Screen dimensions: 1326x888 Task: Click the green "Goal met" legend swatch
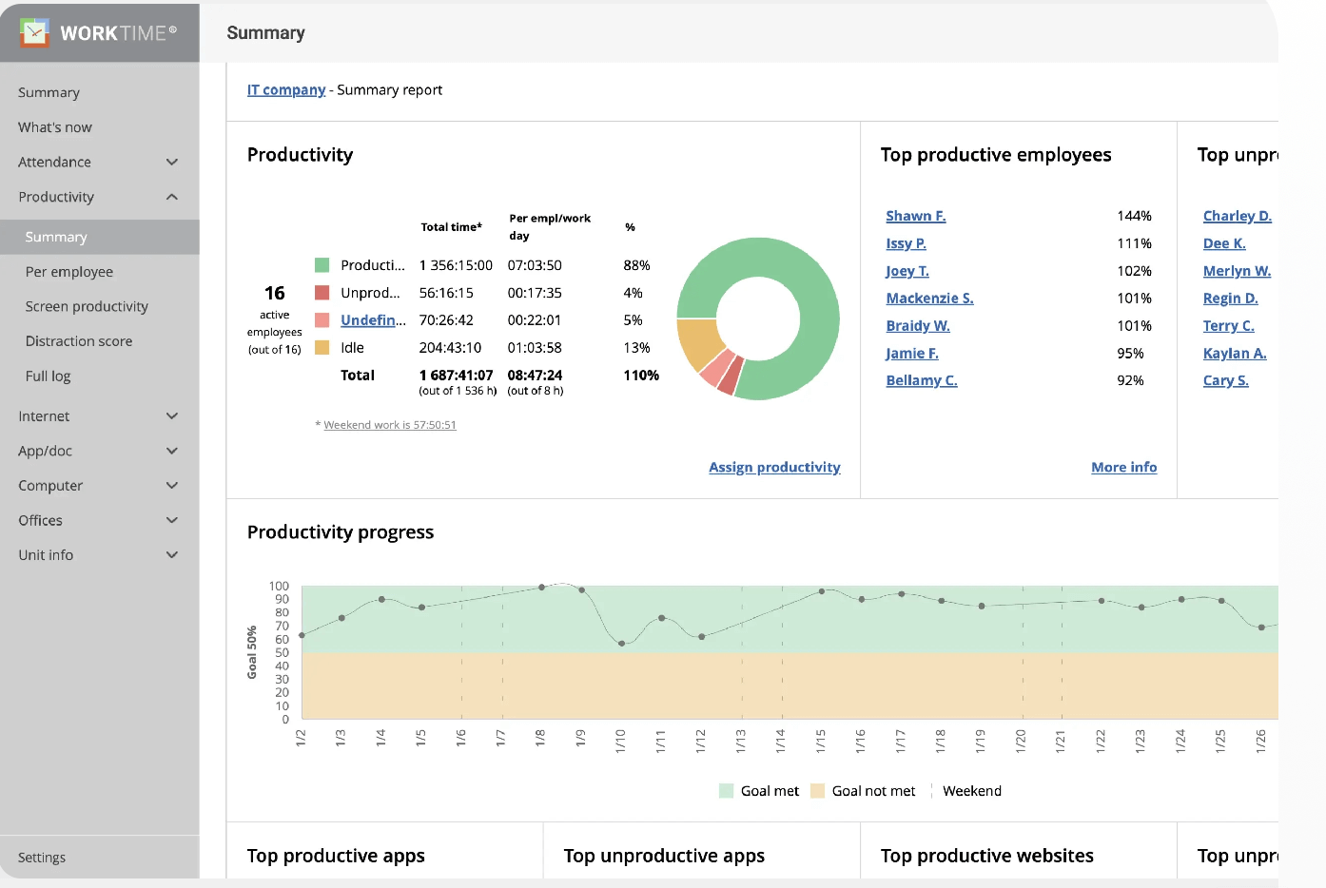pyautogui.click(x=725, y=790)
